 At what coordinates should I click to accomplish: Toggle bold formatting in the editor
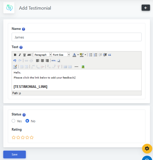[x=15, y=55]
